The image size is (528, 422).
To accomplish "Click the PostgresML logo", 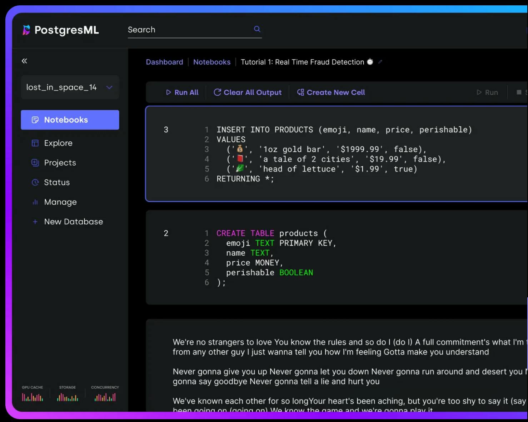I will point(61,30).
